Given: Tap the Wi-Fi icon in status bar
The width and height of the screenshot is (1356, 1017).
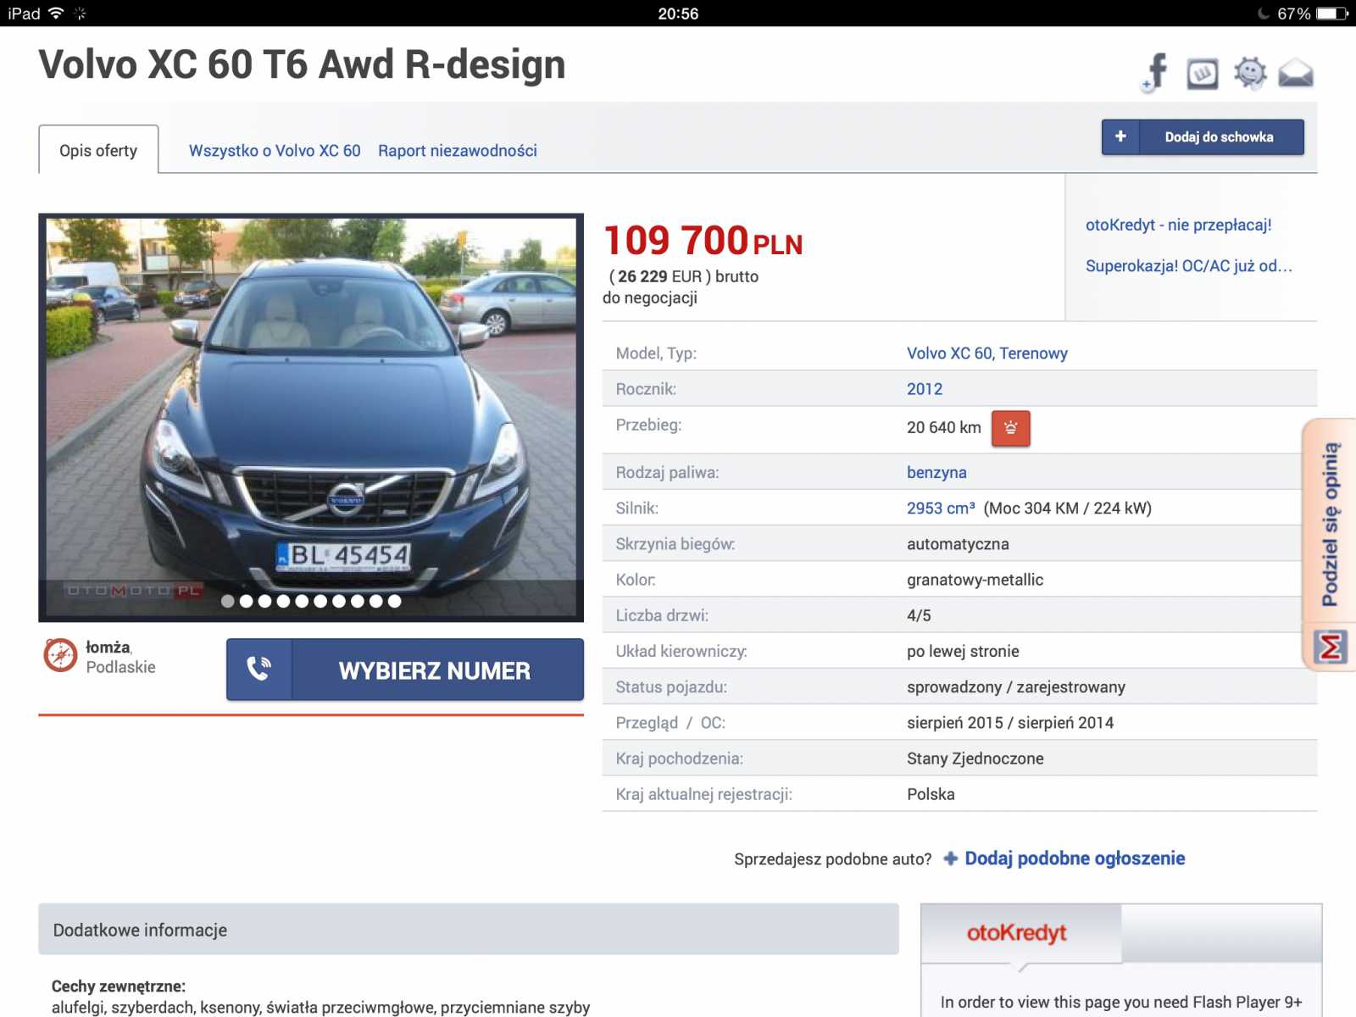Looking at the screenshot, I should coord(56,13).
